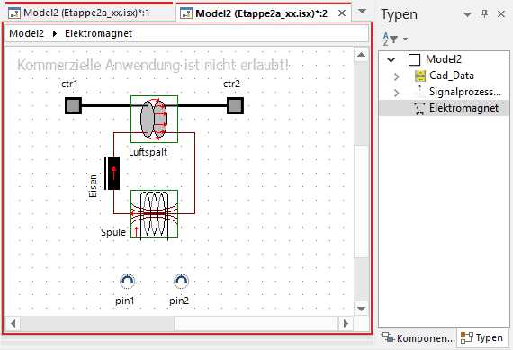Switch to the Komponen... bottom tab
The height and width of the screenshot is (350, 513).
418,338
